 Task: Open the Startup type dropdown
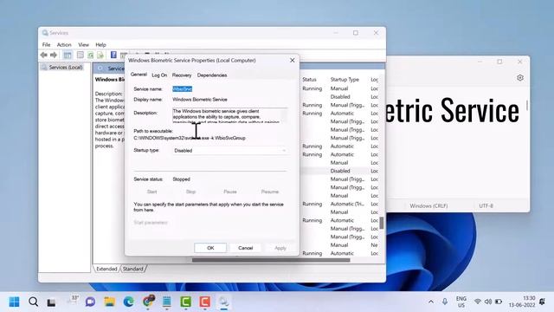(x=230, y=151)
